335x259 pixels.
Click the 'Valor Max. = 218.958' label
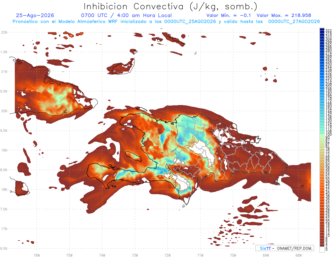284,15
